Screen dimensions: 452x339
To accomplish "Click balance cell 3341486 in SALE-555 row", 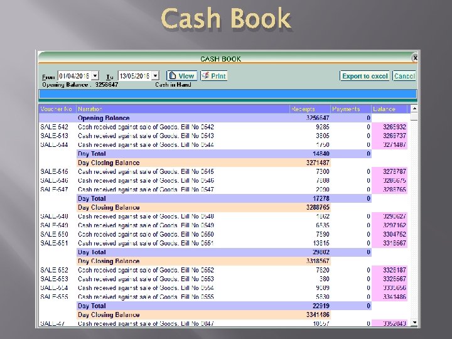I will click(x=389, y=297).
